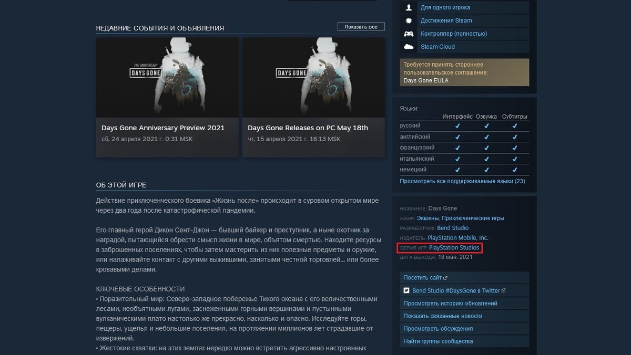The image size is (631, 355).
Task: Open publisher PlayStation Mobile, Inc. link
Action: (458, 238)
